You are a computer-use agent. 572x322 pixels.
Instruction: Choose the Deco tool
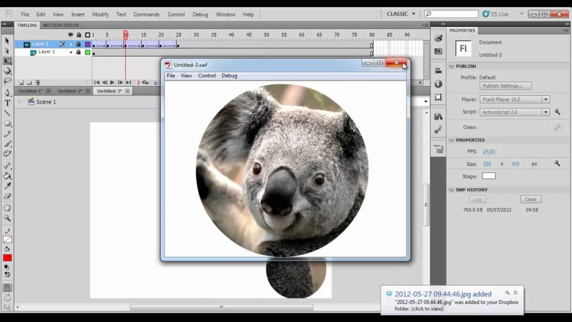coord(7,154)
